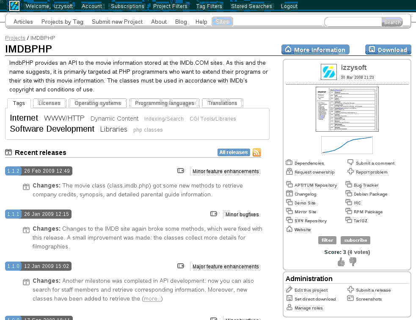Open Subscriptions in the top bar
This screenshot has height=320, width=416.
127,6
